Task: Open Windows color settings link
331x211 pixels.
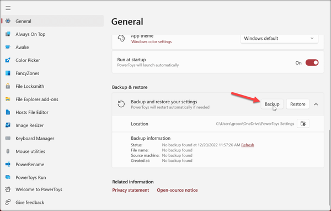Action: [151, 41]
